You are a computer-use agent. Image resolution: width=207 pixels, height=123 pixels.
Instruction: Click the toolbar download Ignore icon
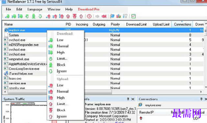click(40, 16)
